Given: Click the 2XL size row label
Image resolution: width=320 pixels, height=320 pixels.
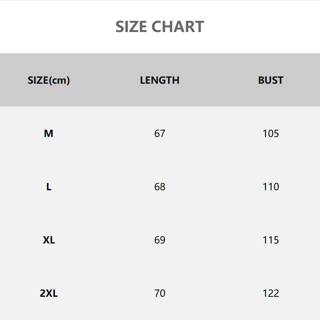Looking at the screenshot, I should pyautogui.click(x=49, y=294).
